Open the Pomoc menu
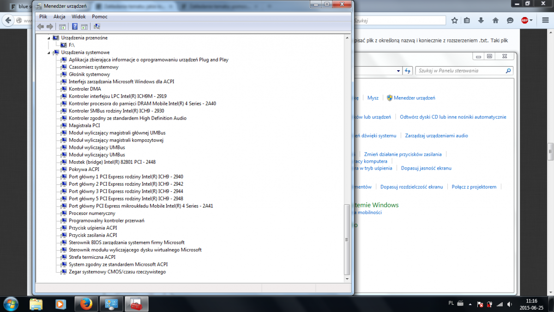Viewport: 554px width, 312px height. coord(100,17)
